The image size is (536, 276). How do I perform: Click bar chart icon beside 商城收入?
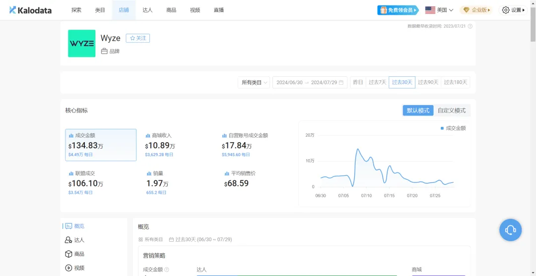point(148,135)
